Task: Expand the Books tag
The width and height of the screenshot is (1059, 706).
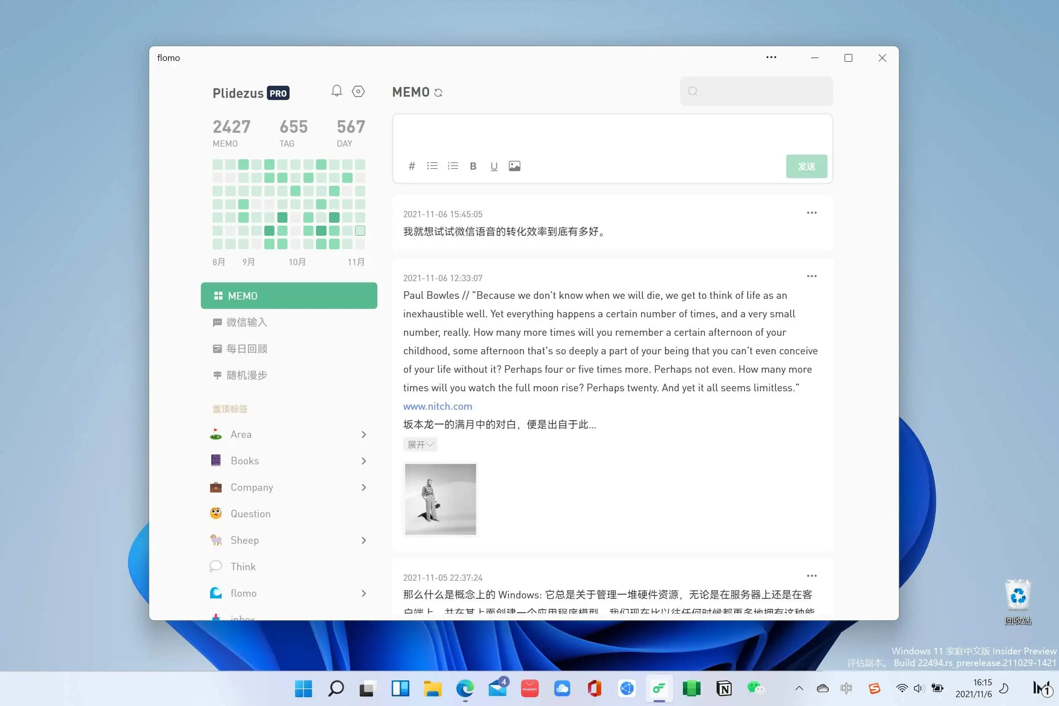Action: click(x=364, y=461)
